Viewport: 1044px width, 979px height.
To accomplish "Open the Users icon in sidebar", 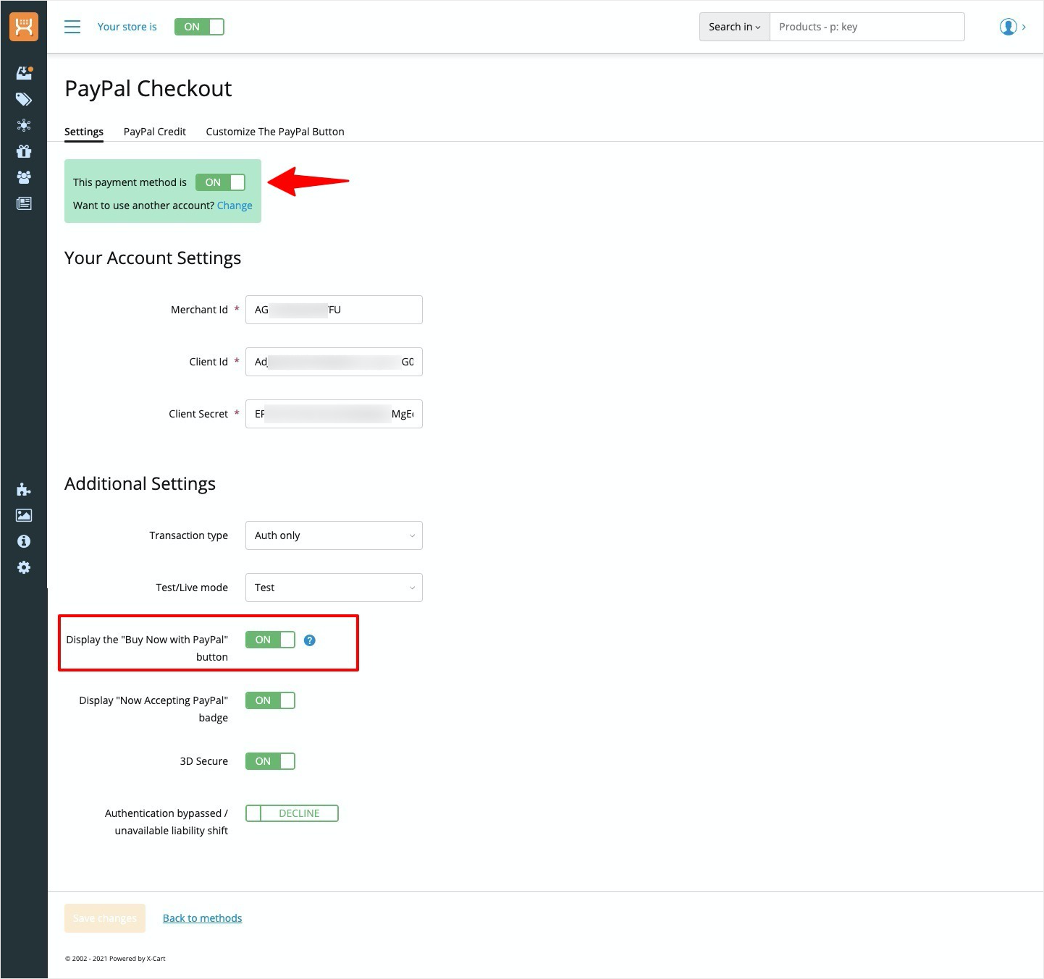I will pos(24,177).
